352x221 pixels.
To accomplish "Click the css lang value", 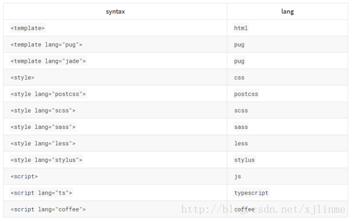I will [239, 77].
